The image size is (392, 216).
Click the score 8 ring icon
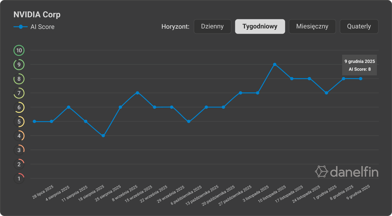pos(19,79)
